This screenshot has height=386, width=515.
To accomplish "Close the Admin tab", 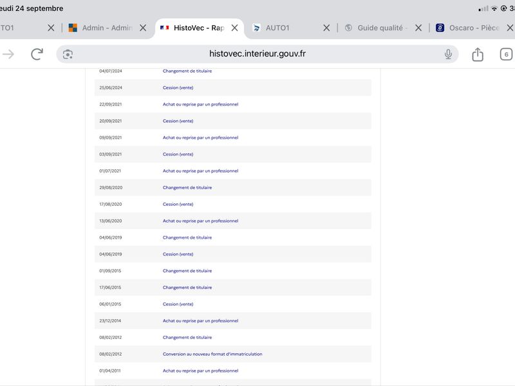I will click(x=143, y=28).
